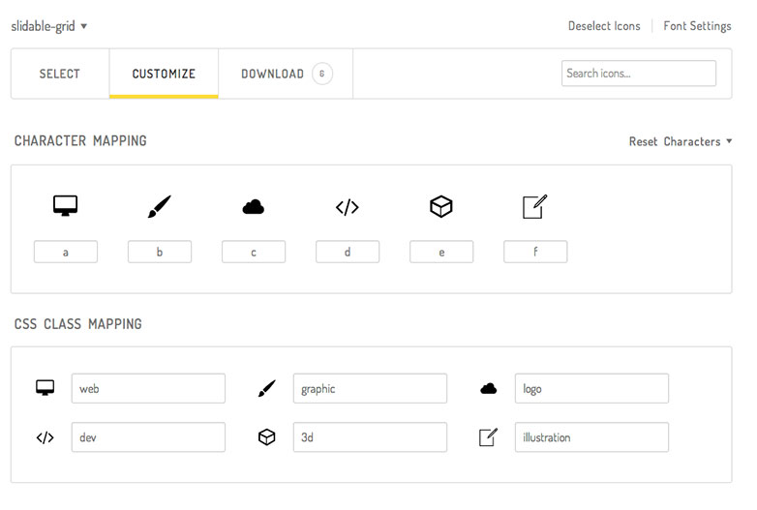Click the Deselect Icons link
The width and height of the screenshot is (757, 510).
click(604, 26)
